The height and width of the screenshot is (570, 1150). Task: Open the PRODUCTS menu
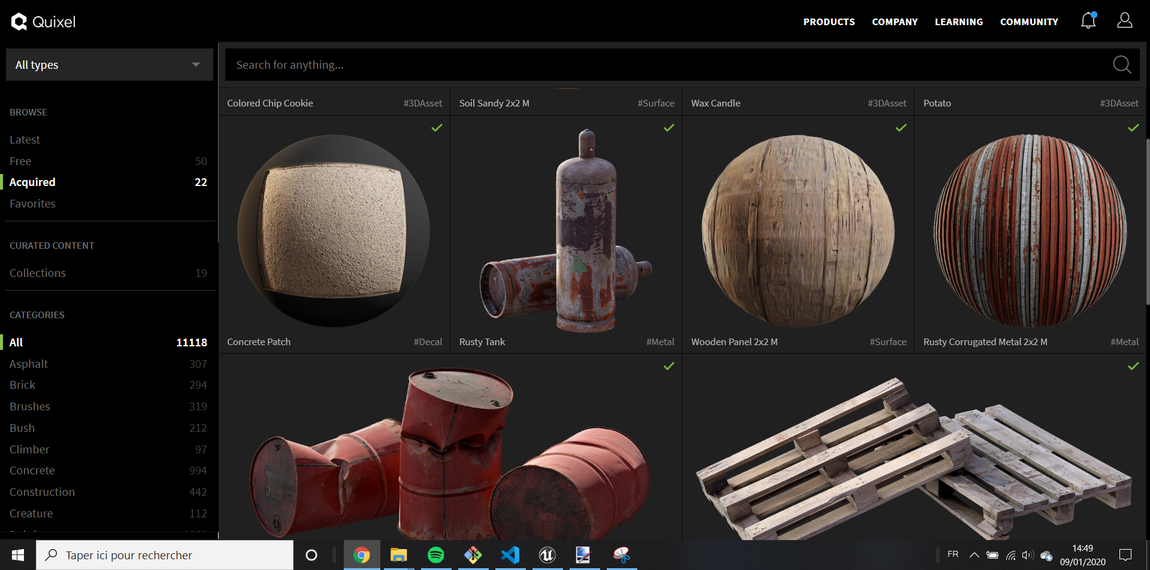coord(829,22)
